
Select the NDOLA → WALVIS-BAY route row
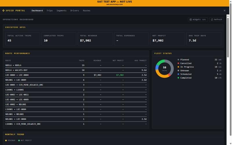(76, 70)
